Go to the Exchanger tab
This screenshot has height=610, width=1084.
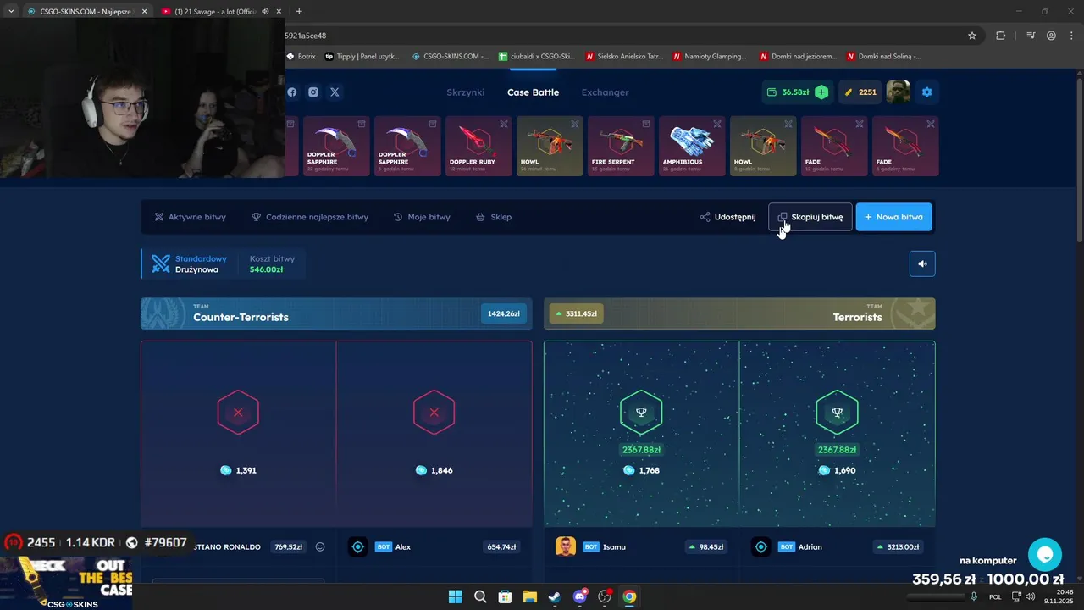pyautogui.click(x=605, y=92)
